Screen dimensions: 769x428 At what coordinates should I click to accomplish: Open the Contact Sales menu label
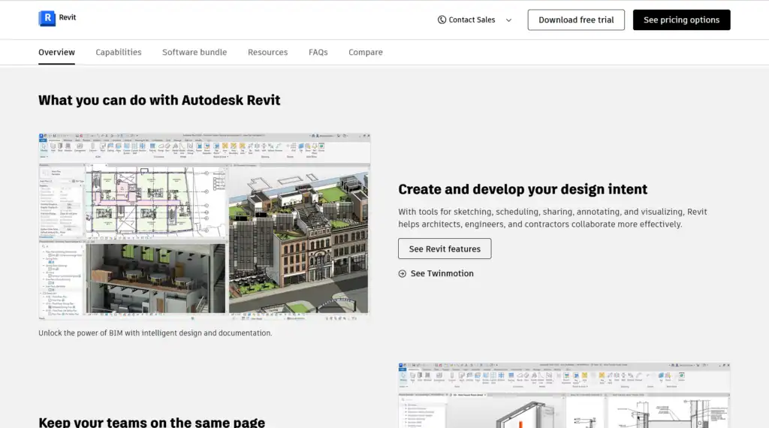472,20
